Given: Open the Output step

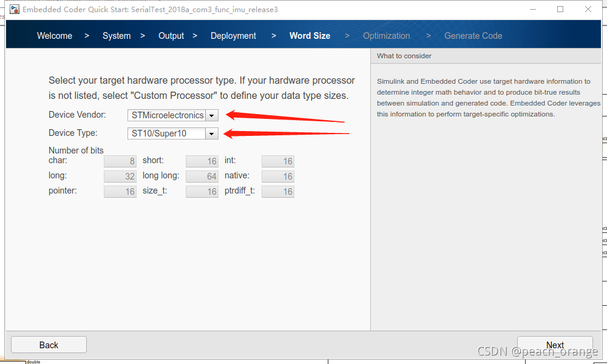Looking at the screenshot, I should (x=171, y=36).
